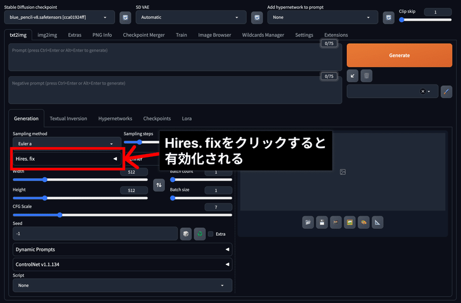This screenshot has width=461, height=303.
Task: Open the Train tab
Action: click(x=182, y=35)
